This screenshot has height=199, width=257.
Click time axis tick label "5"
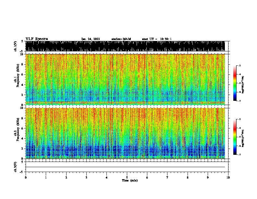coord(127,178)
